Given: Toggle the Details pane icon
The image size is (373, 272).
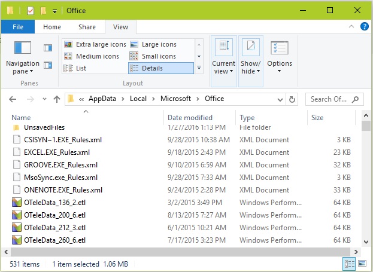Looking at the screenshot, I should click(48, 65).
